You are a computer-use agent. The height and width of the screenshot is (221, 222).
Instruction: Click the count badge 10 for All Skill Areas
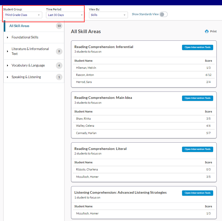[59, 26]
